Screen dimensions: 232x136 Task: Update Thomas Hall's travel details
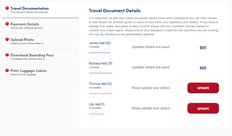coord(203,88)
